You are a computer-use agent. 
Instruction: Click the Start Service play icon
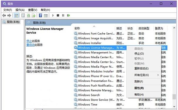53,16
